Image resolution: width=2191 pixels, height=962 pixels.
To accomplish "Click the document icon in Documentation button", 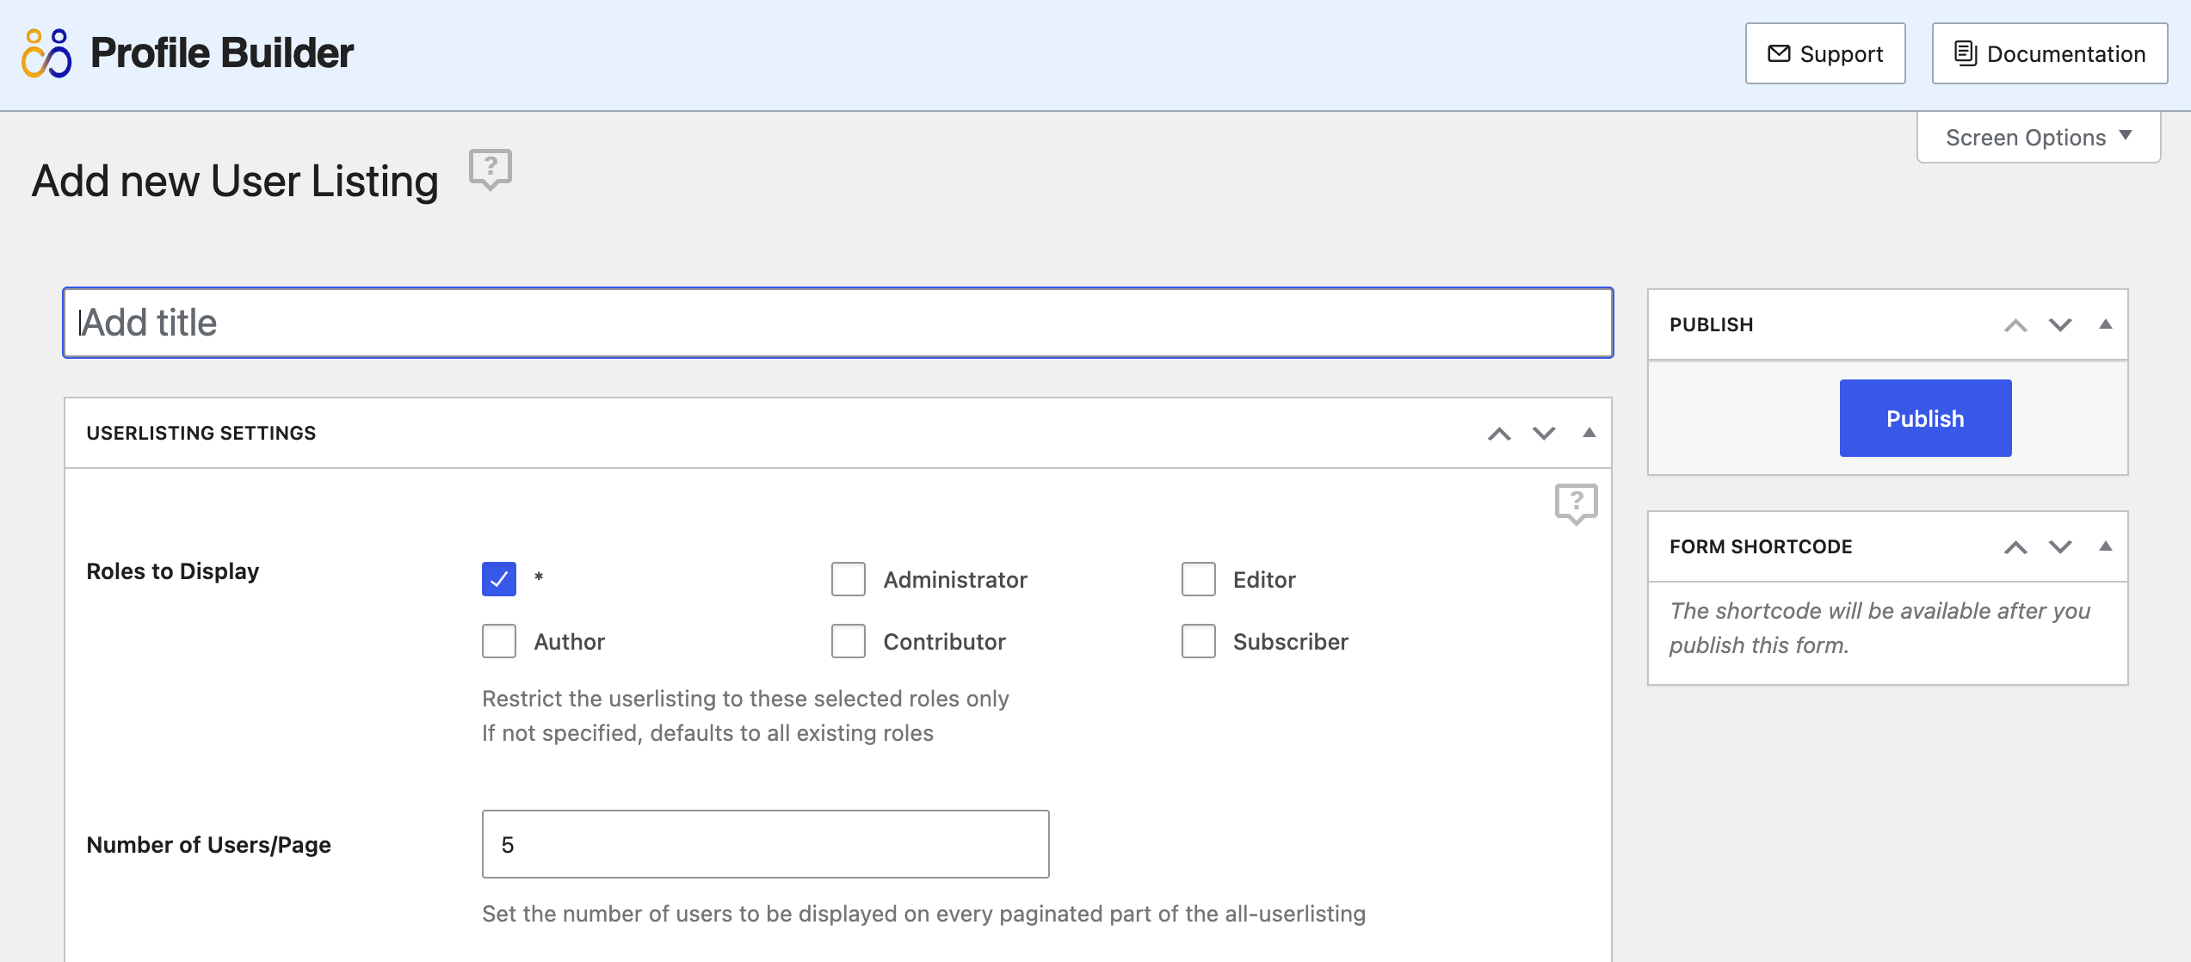I will pos(1965,53).
